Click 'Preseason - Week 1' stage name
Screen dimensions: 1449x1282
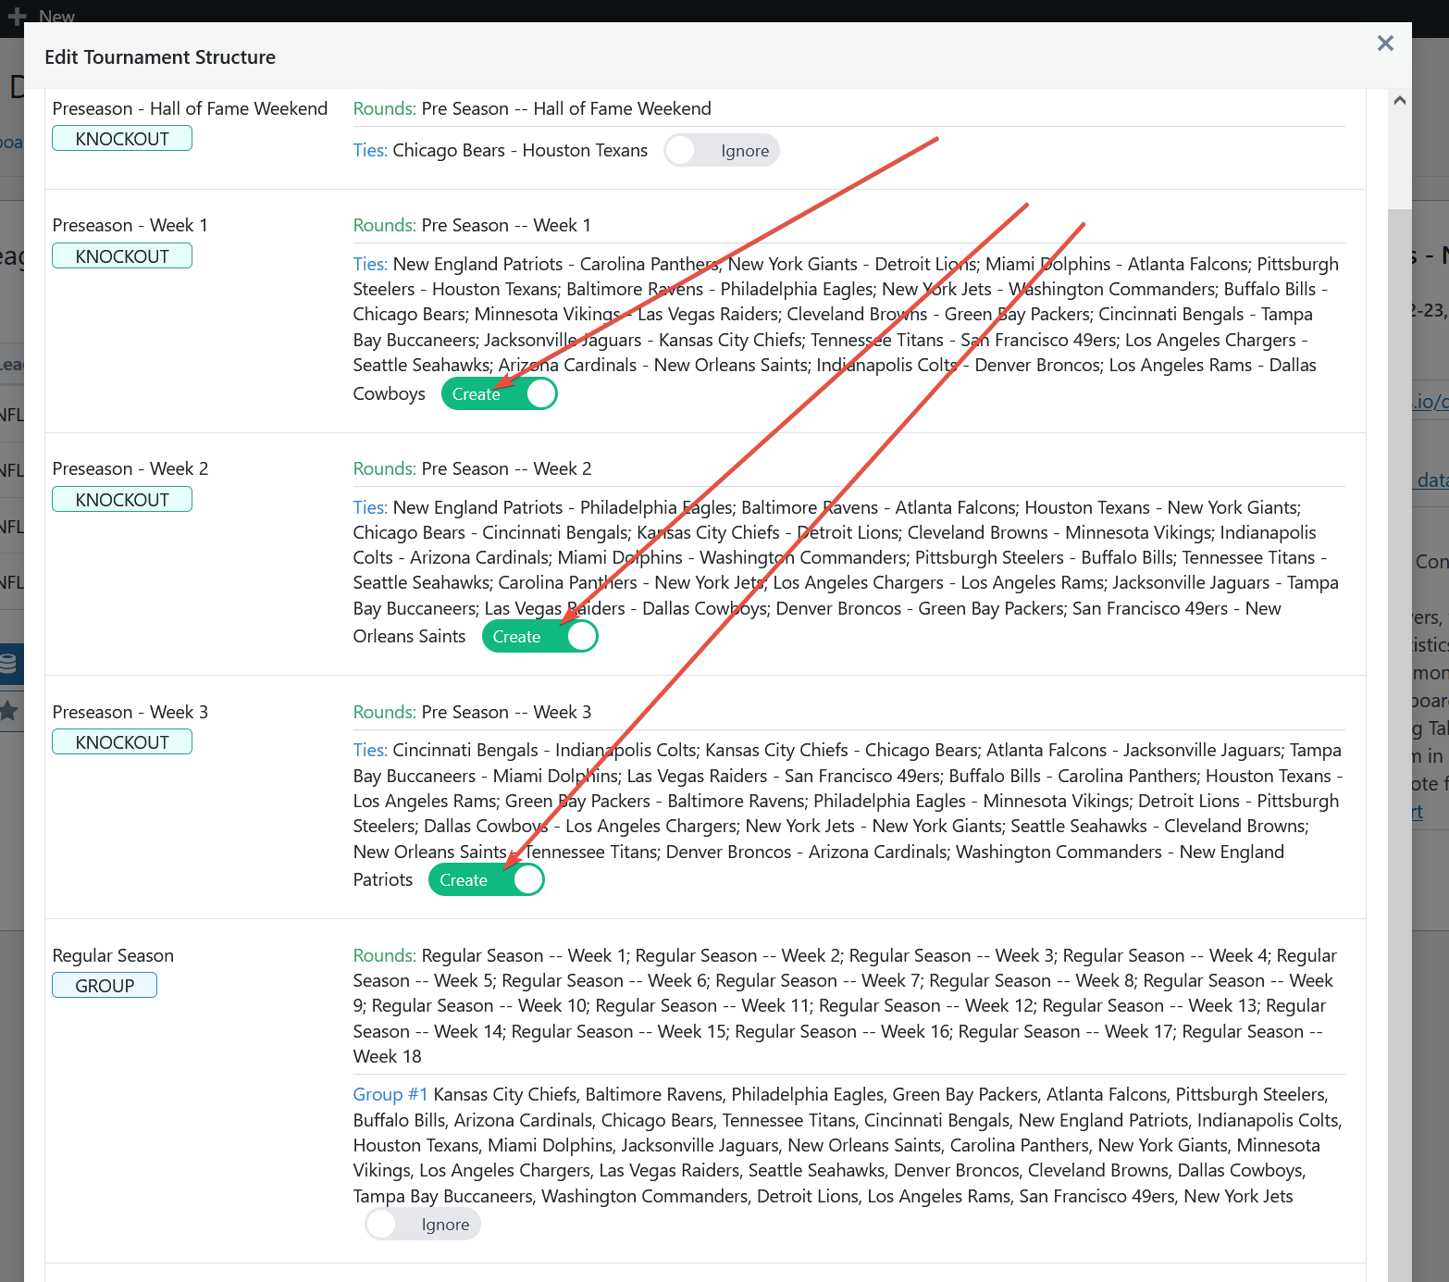pos(130,225)
